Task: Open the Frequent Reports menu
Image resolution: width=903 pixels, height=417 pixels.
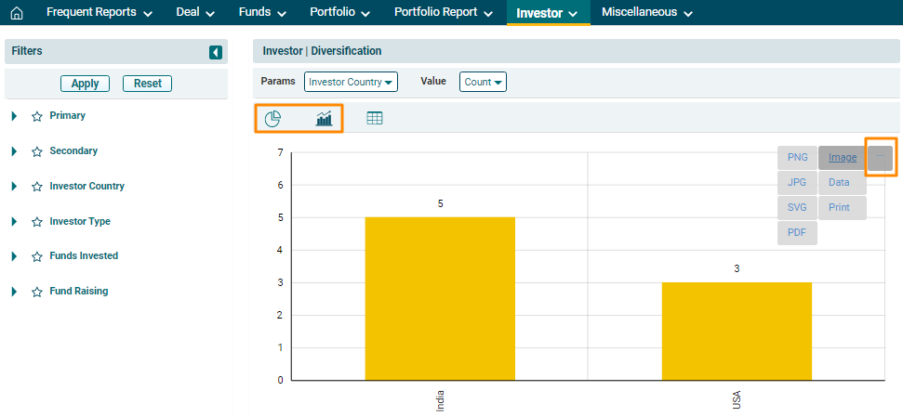Action: (x=100, y=13)
